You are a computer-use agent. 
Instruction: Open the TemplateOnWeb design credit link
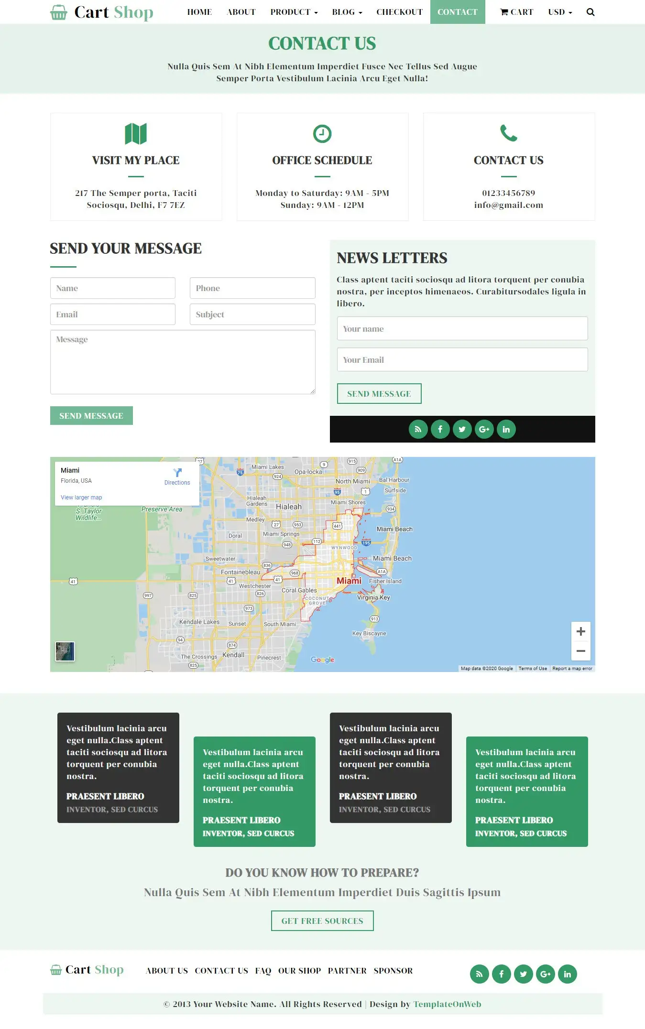point(447,1004)
